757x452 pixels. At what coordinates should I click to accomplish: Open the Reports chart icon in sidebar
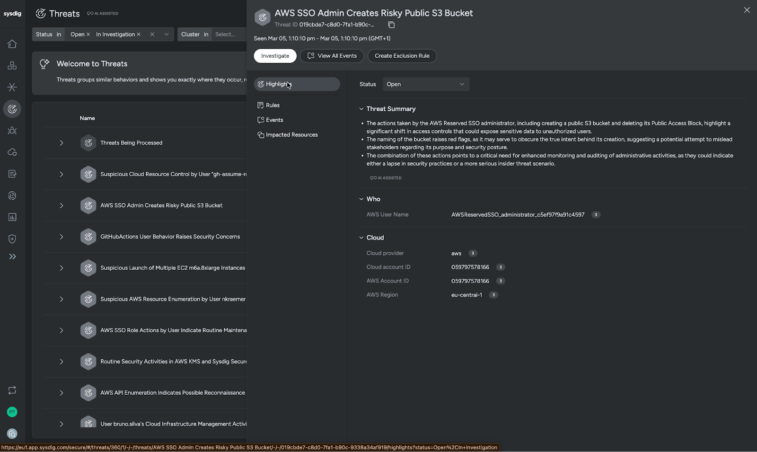click(12, 217)
